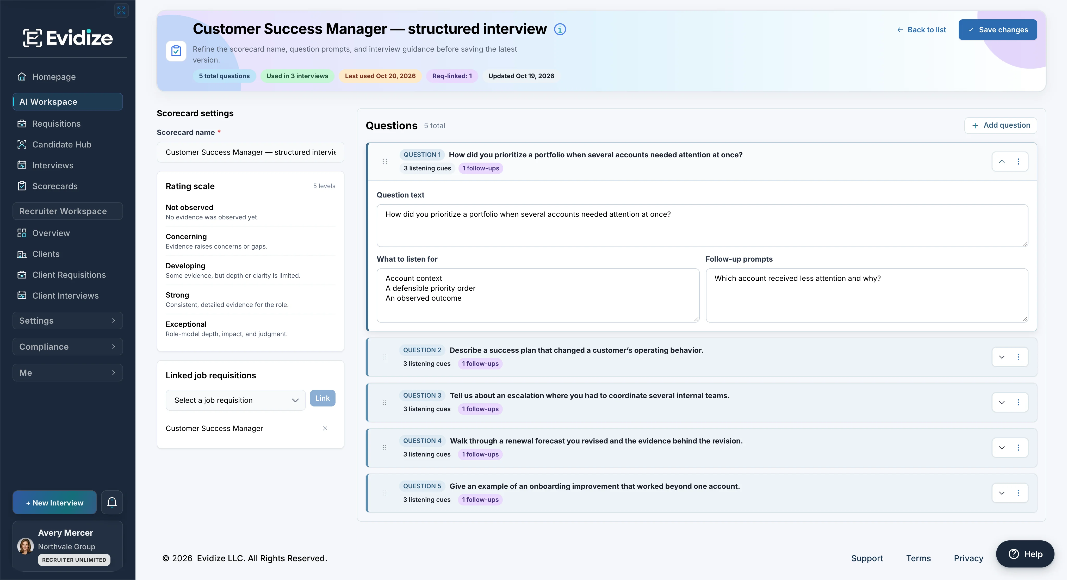This screenshot has width=1067, height=580.
Task: Start a New Interview
Action: tap(55, 503)
